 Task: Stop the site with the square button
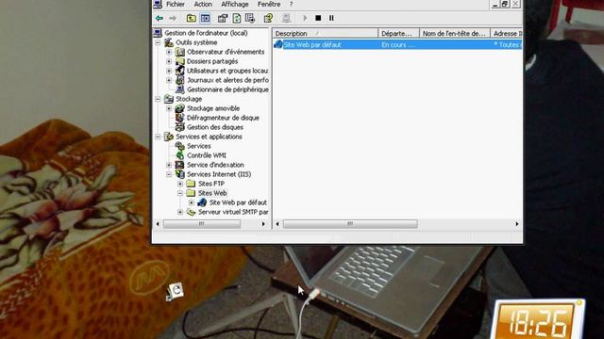click(x=318, y=18)
